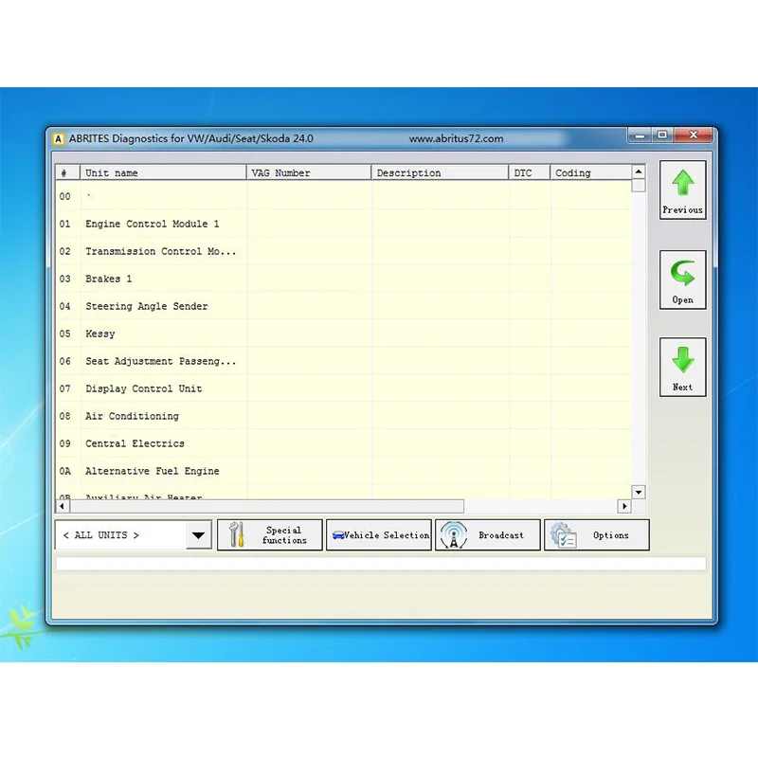Image resolution: width=758 pixels, height=758 pixels.
Task: Click the ABRITES app icon in title bar
Action: (x=58, y=138)
